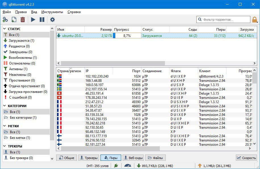
Task: Open the Справка menu
Action: coord(74,12)
